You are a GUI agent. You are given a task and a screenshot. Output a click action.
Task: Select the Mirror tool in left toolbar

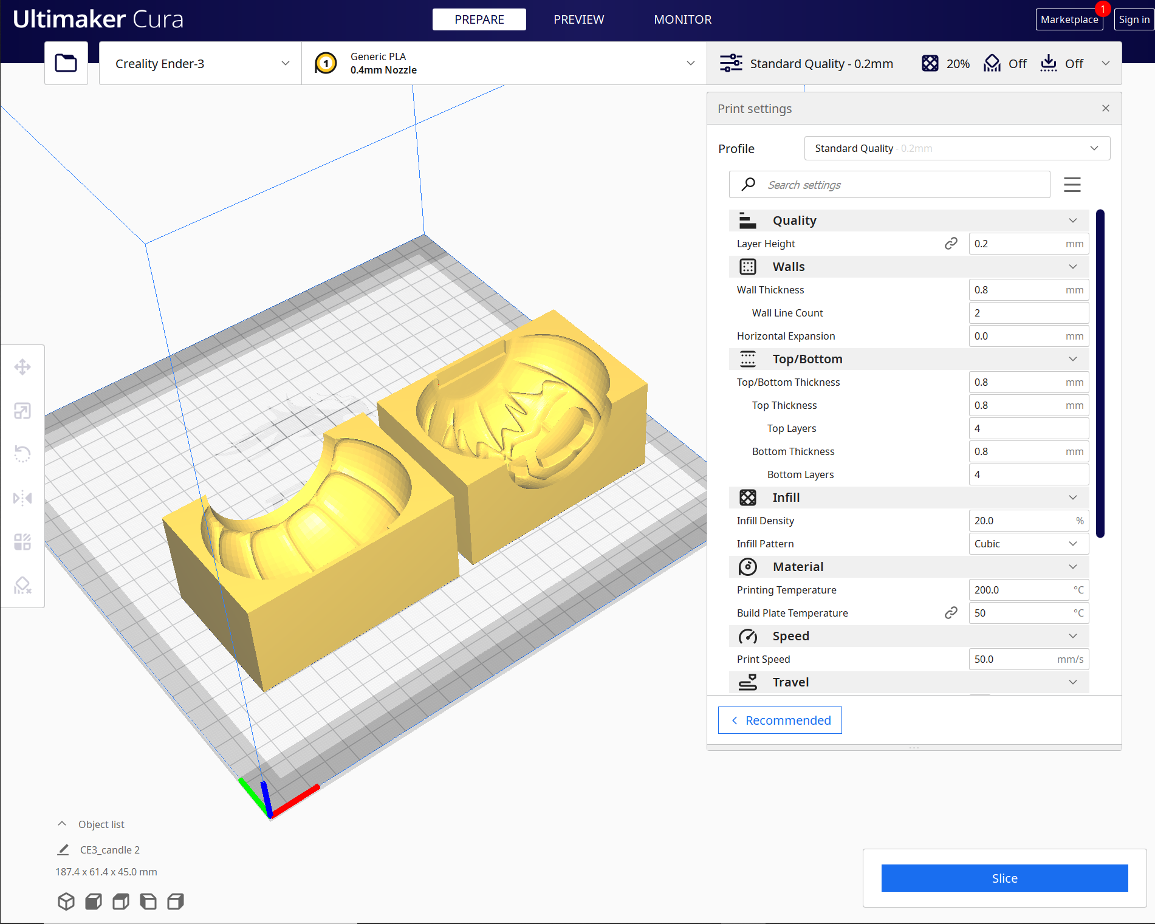[22, 498]
